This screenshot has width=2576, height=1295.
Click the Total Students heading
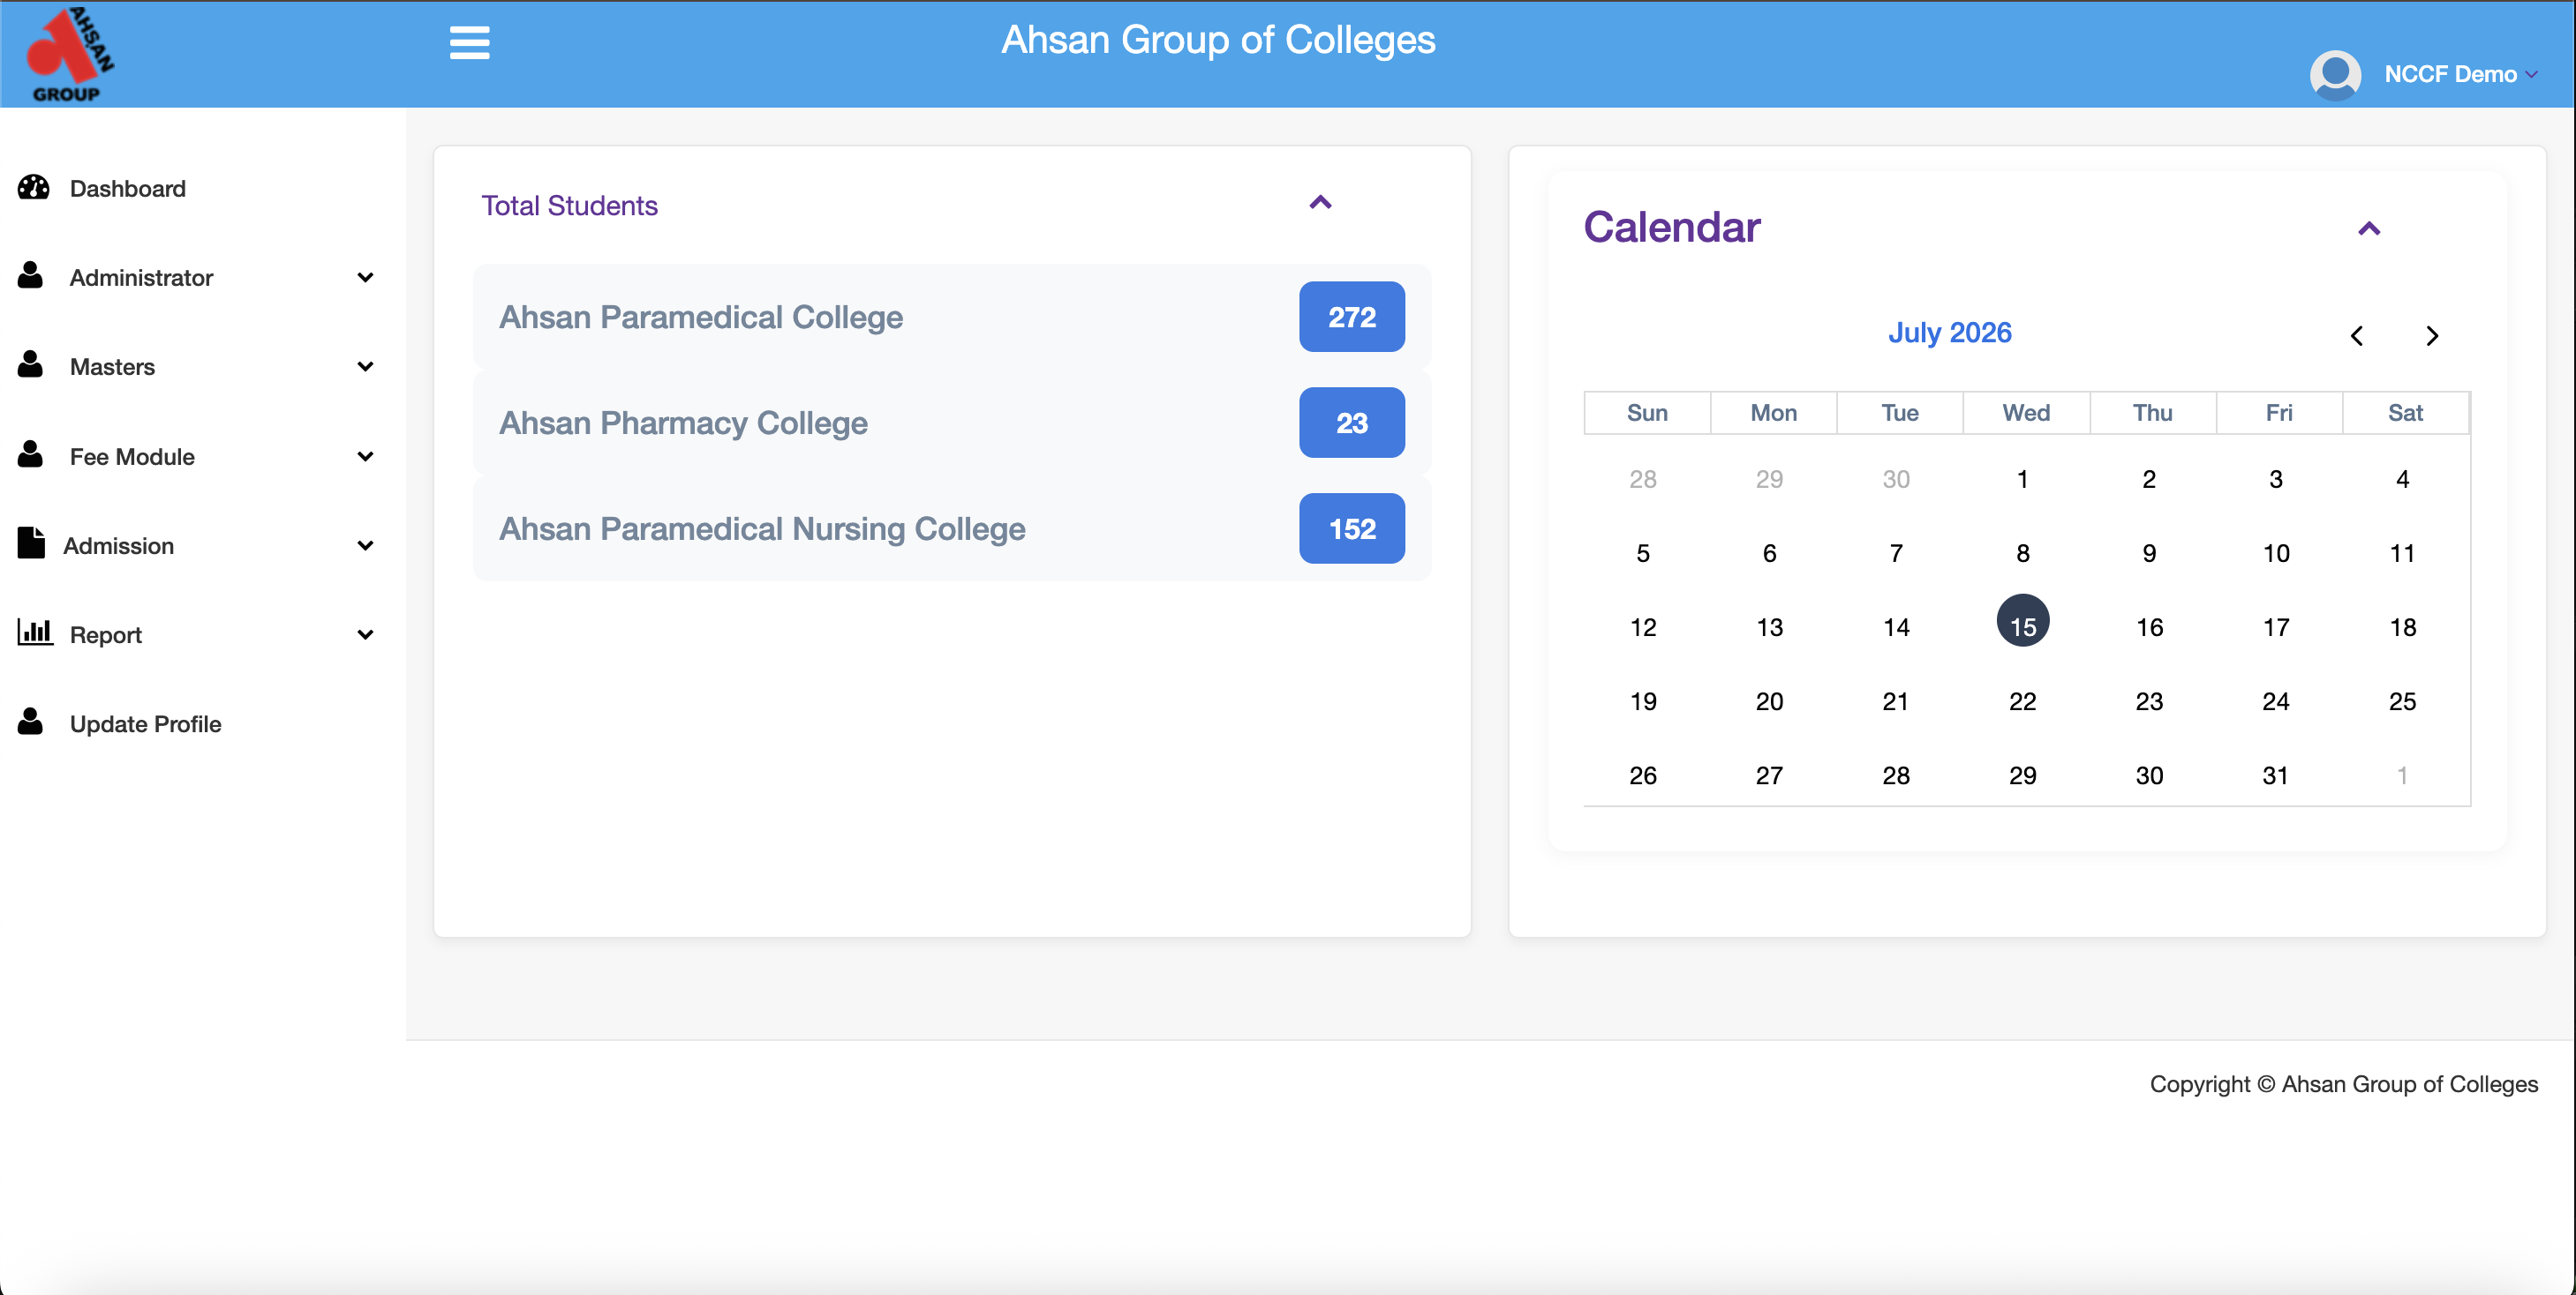(x=569, y=206)
